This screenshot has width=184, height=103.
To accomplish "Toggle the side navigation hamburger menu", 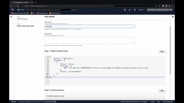I will coord(11,17).
